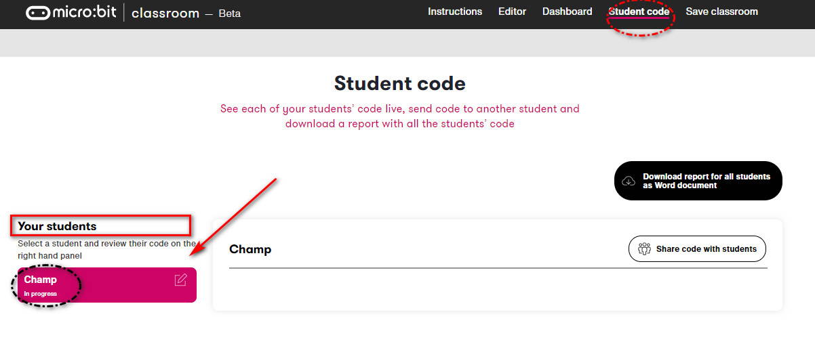Open the Instructions page
This screenshot has width=815, height=350.
click(x=455, y=12)
